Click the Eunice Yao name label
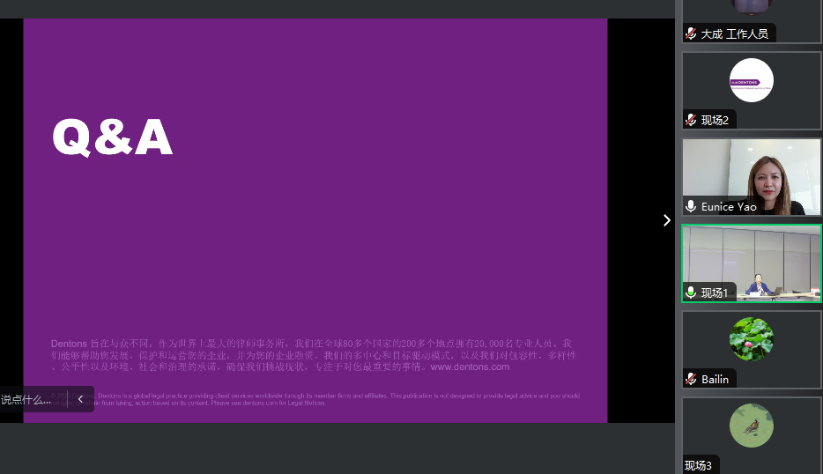Screen dimensions: 823x474 729,207
